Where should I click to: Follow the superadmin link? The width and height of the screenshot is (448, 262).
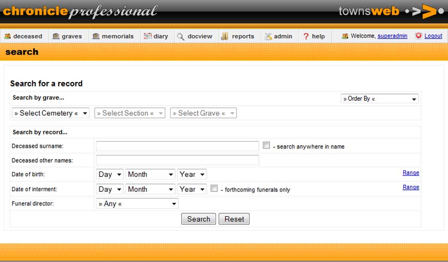392,36
